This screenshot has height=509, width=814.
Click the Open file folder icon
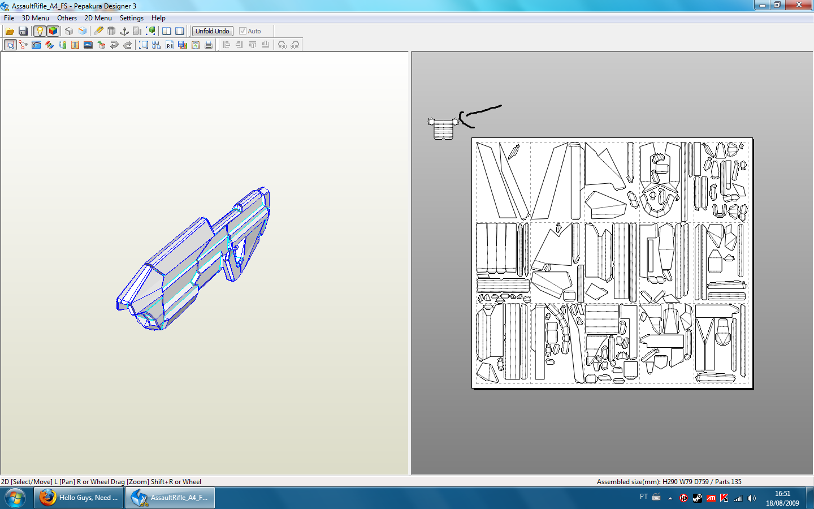point(10,31)
